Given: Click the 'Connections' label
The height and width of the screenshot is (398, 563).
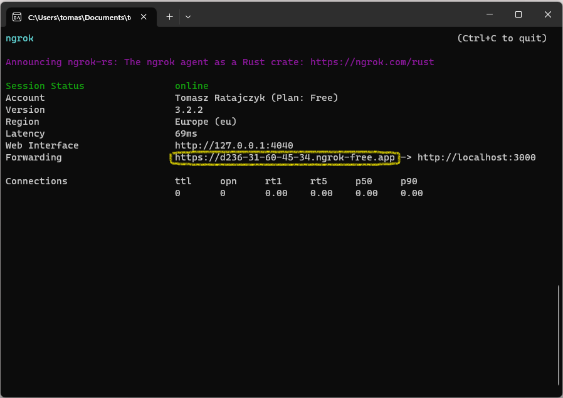Looking at the screenshot, I should point(36,181).
